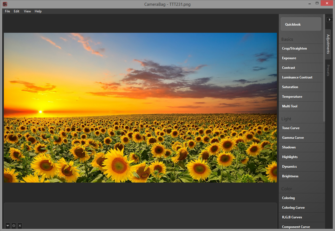Toggle the power button in the tray

pyautogui.click(x=14, y=225)
